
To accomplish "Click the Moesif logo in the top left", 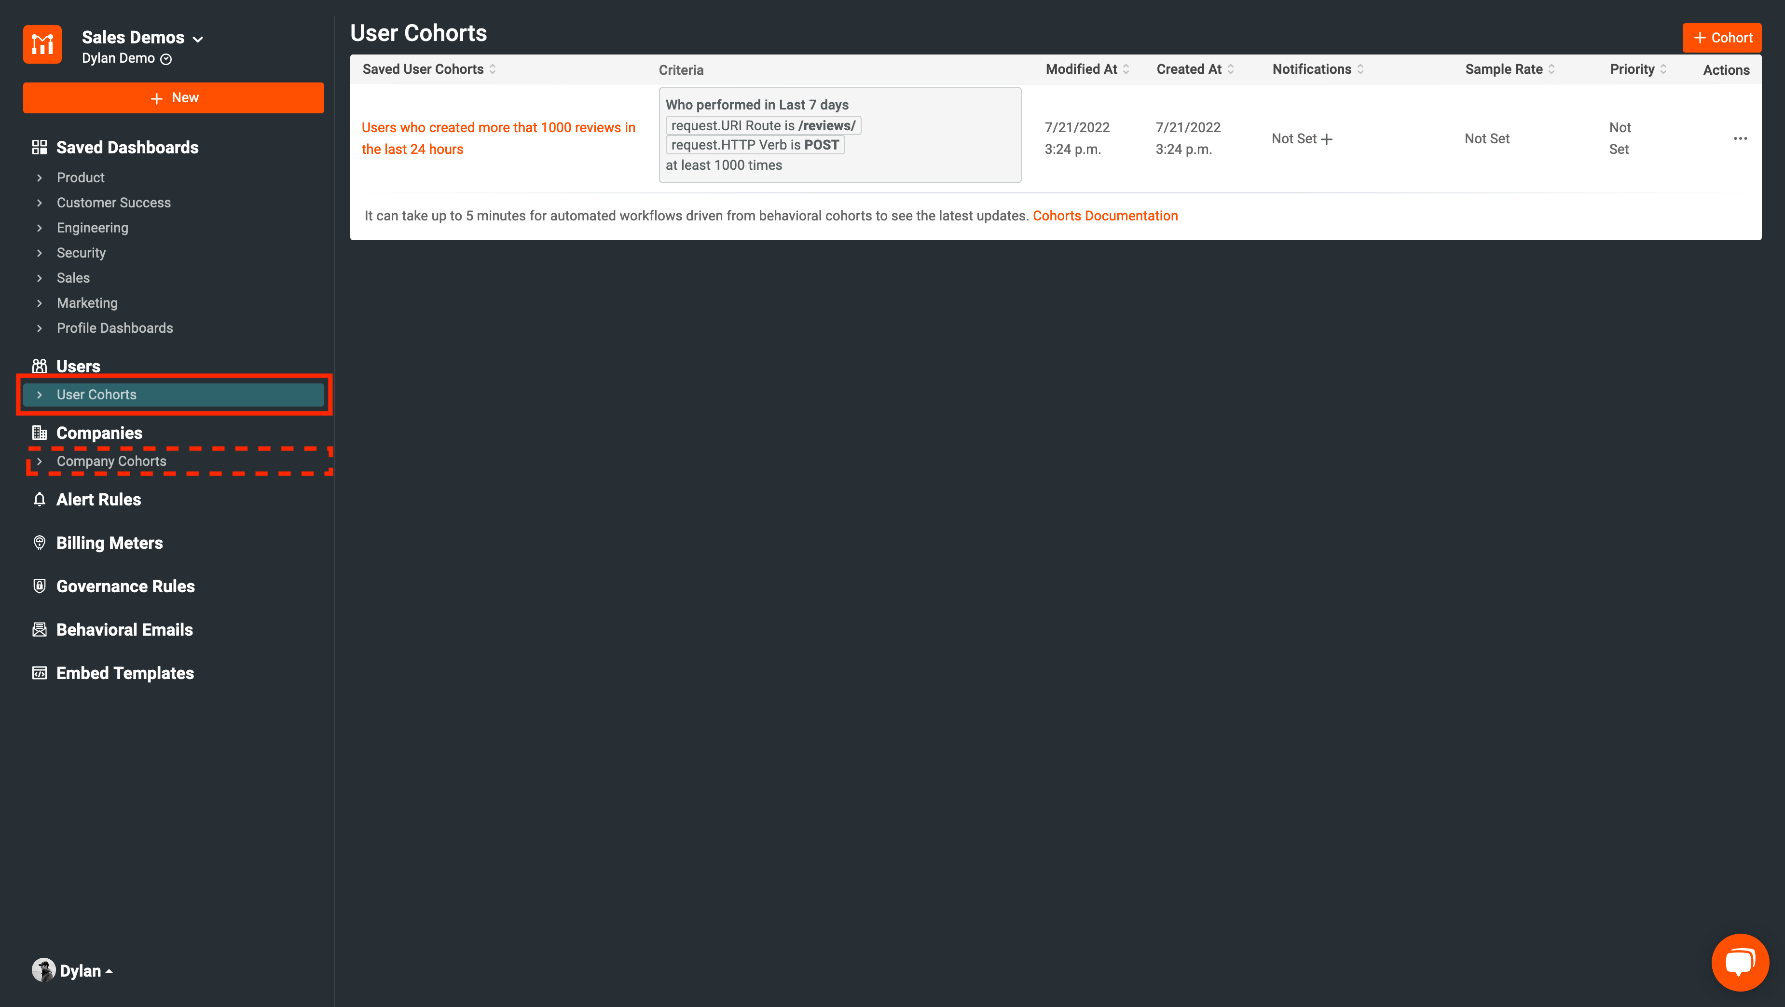I will click(41, 43).
